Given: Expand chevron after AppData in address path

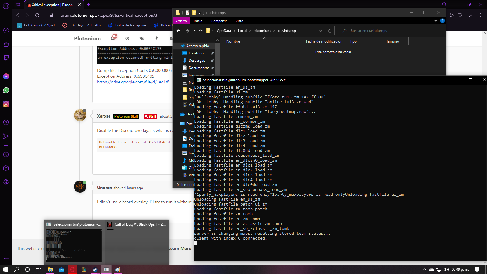Looking at the screenshot, I should tap(234, 31).
